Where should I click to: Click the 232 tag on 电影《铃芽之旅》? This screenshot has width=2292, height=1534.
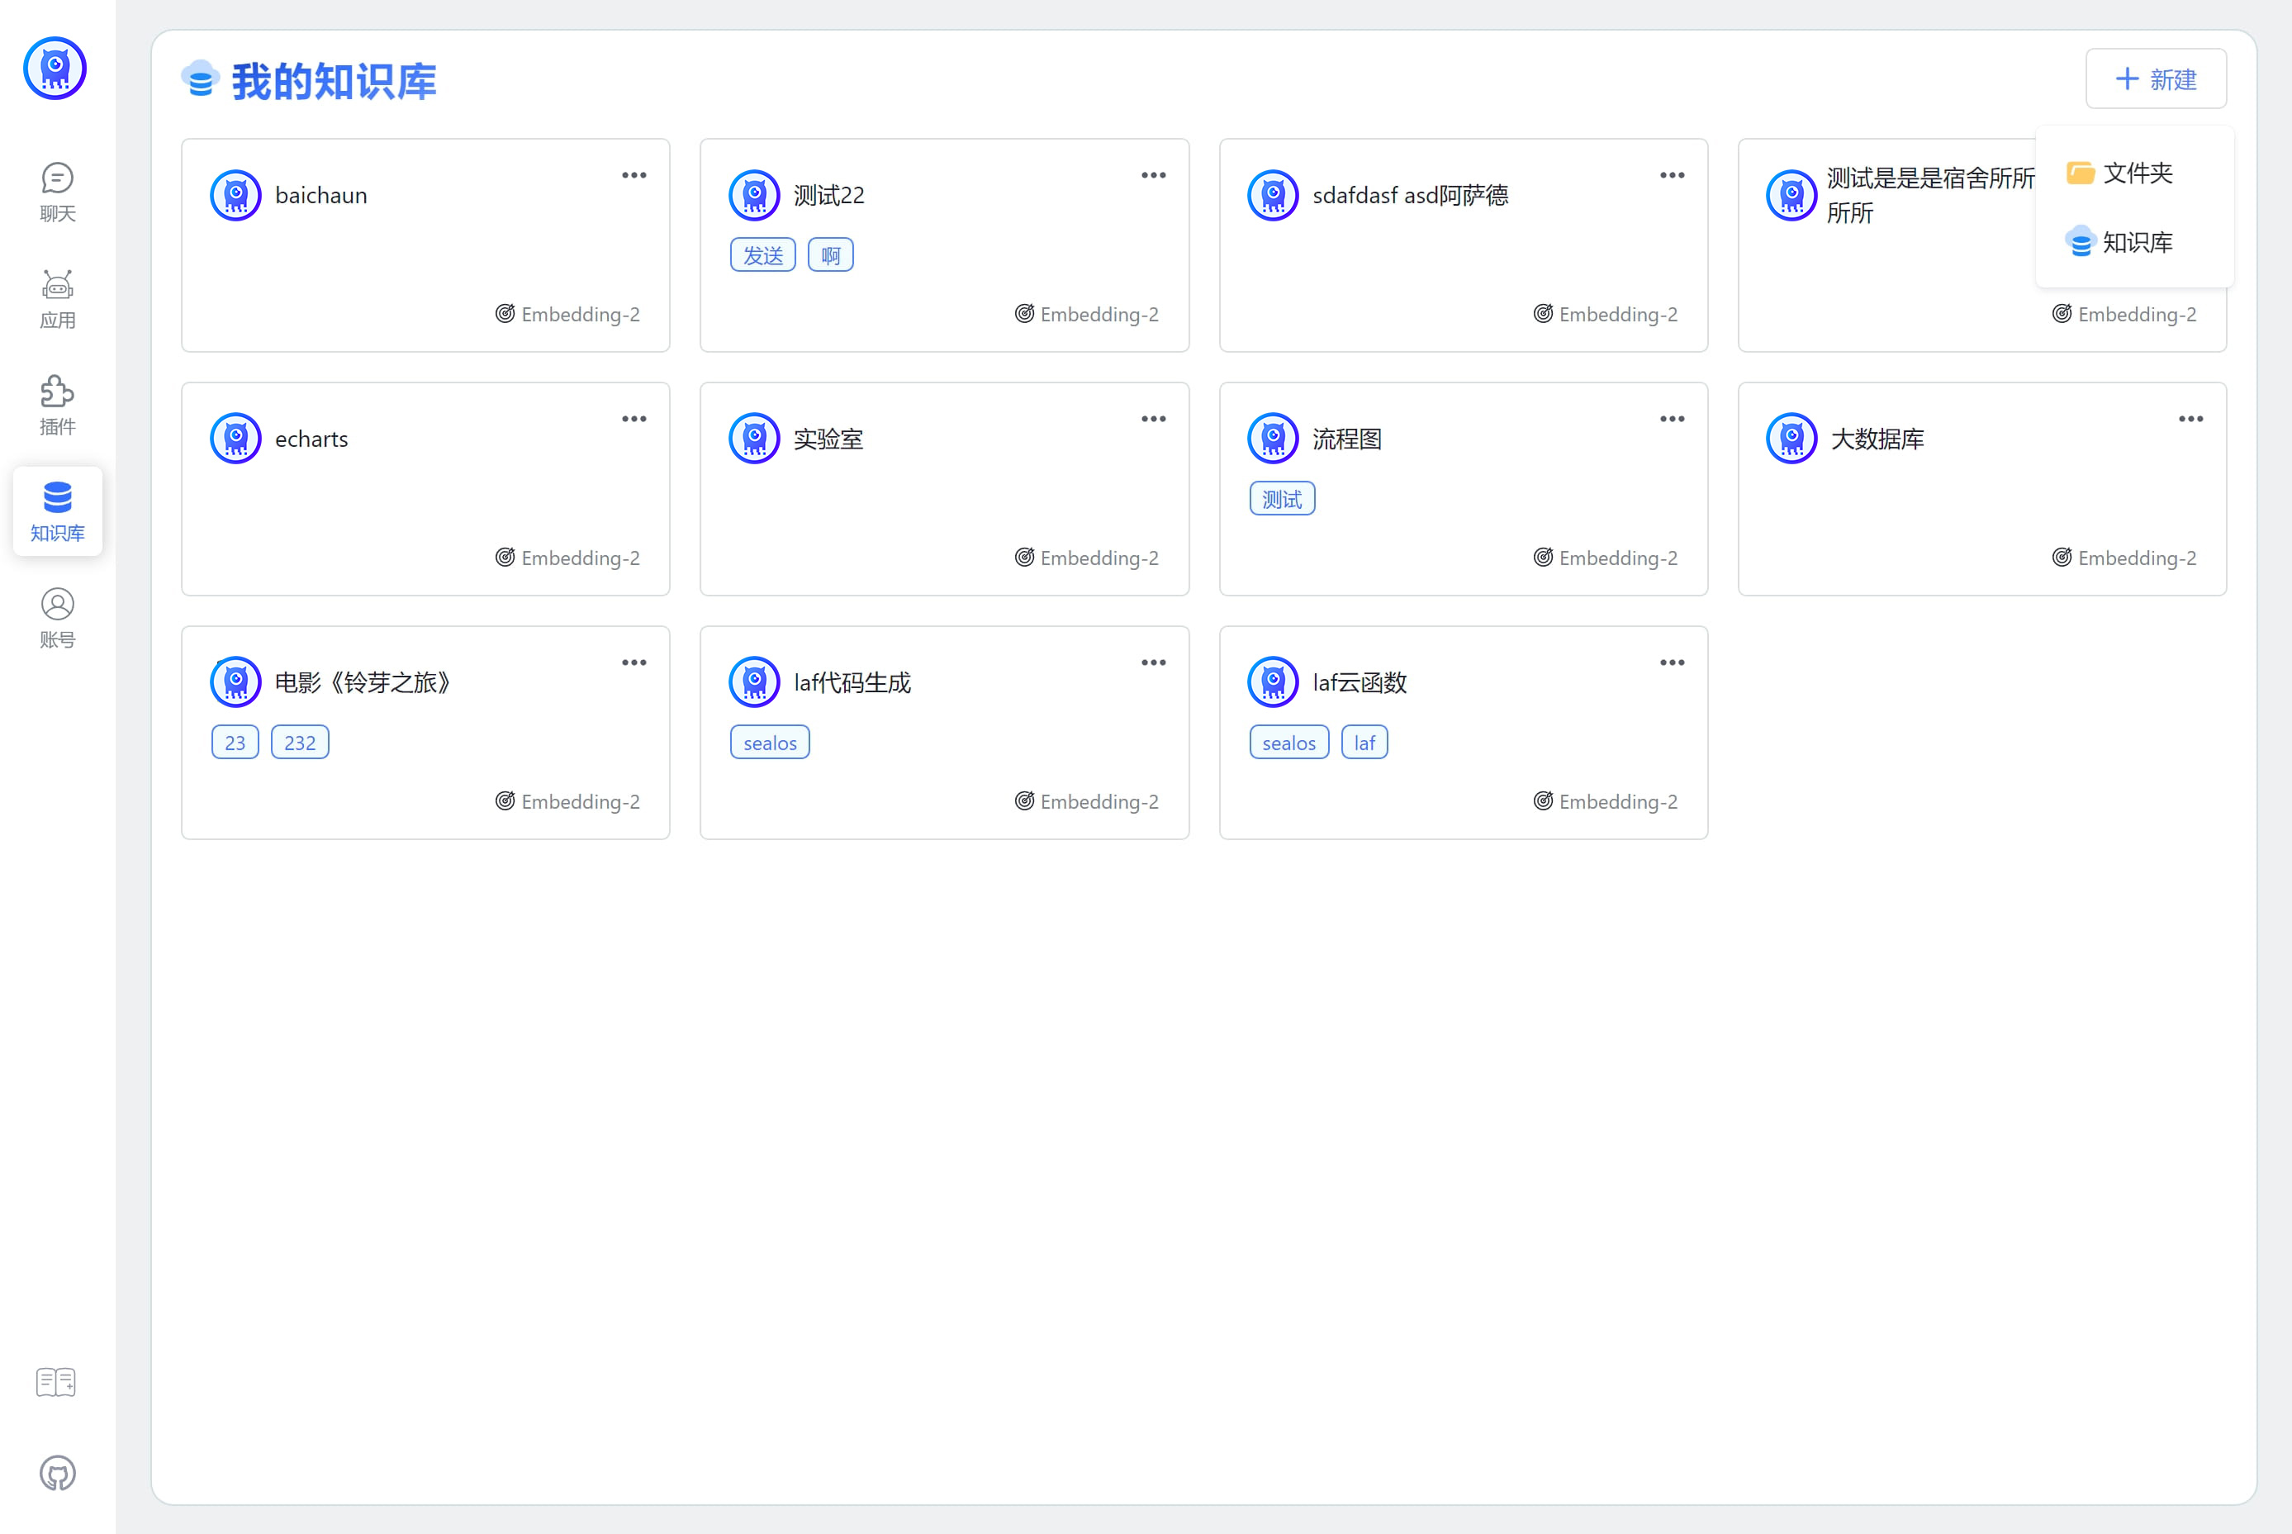click(299, 743)
